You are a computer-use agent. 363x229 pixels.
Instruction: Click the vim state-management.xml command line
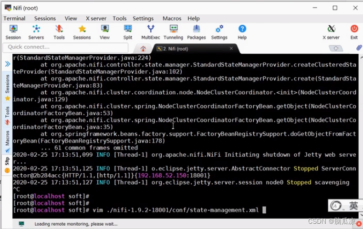[x=176, y=210]
